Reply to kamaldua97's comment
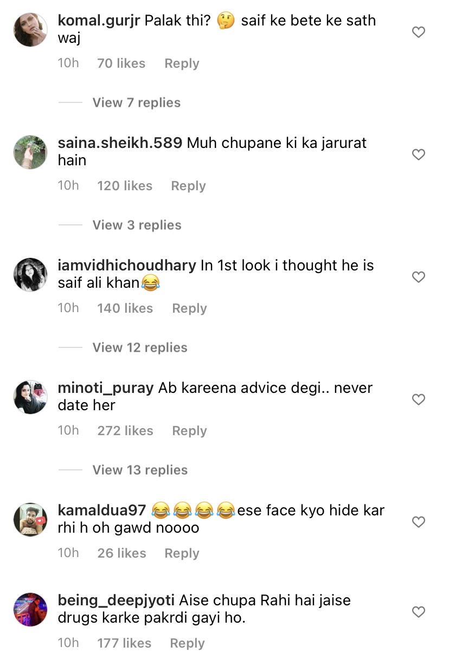 click(x=182, y=553)
